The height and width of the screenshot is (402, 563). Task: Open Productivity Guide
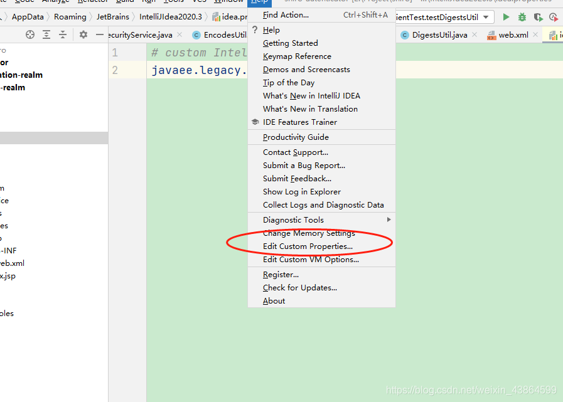tap(322, 137)
